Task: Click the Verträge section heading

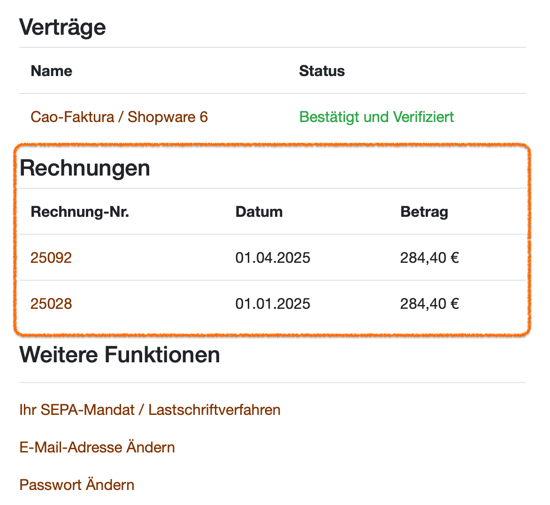Action: point(62,27)
